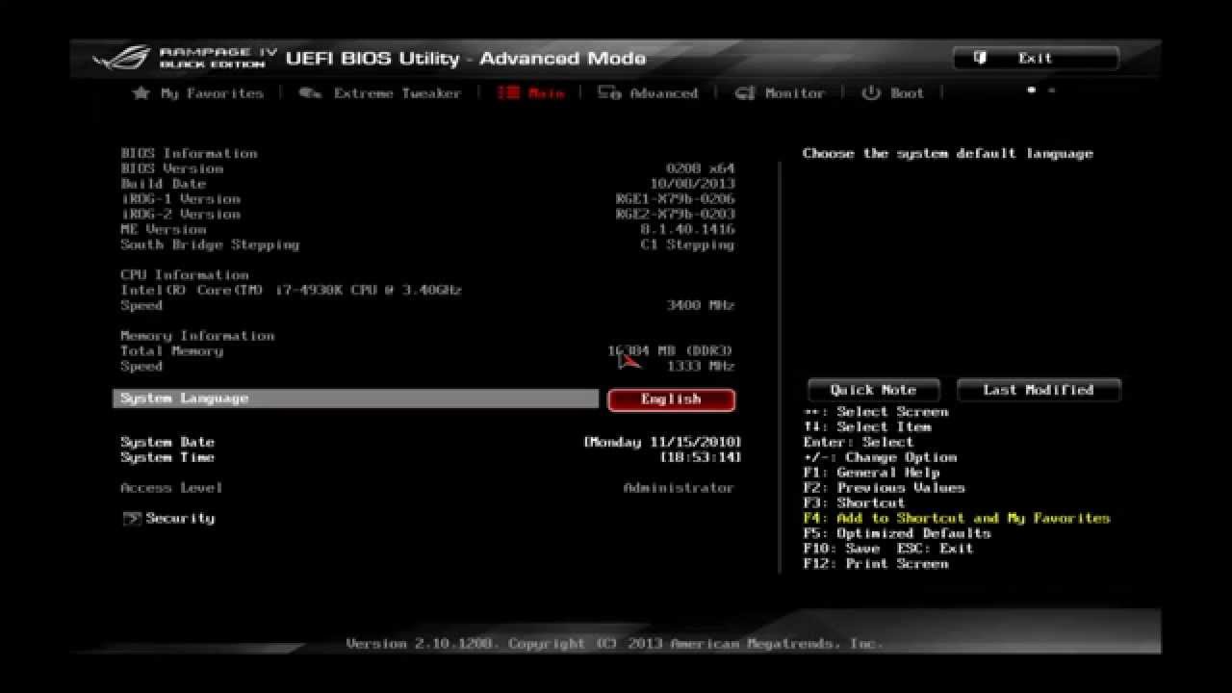Click the System Date value field
Screen dimensions: 1232x693
click(x=662, y=443)
